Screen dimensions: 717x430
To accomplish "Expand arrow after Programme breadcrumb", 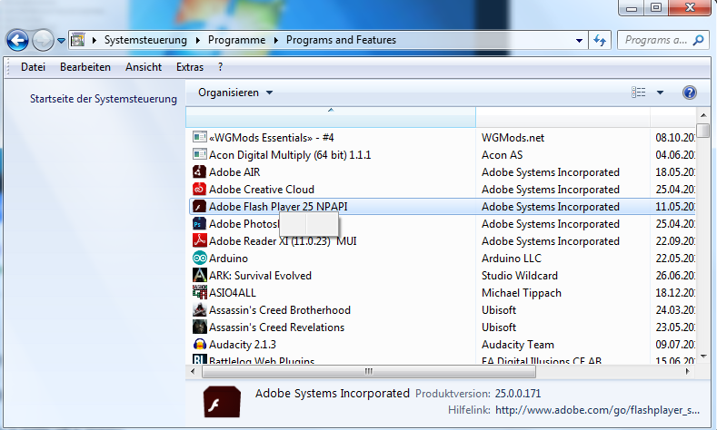I will 276,40.
